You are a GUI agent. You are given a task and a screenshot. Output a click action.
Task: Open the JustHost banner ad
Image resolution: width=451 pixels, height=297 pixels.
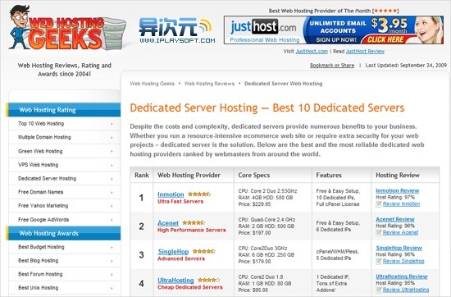click(334, 30)
